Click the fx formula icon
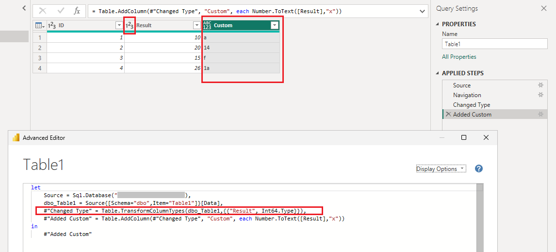556x252 pixels. (x=77, y=11)
